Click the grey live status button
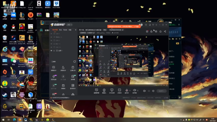This screenshot has width=217, height=122. (161, 91)
